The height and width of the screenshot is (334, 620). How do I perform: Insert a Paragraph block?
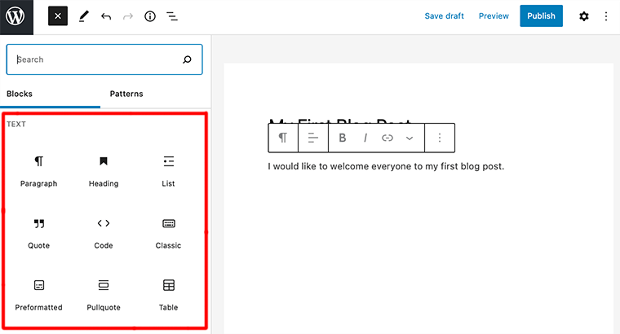[x=38, y=170]
